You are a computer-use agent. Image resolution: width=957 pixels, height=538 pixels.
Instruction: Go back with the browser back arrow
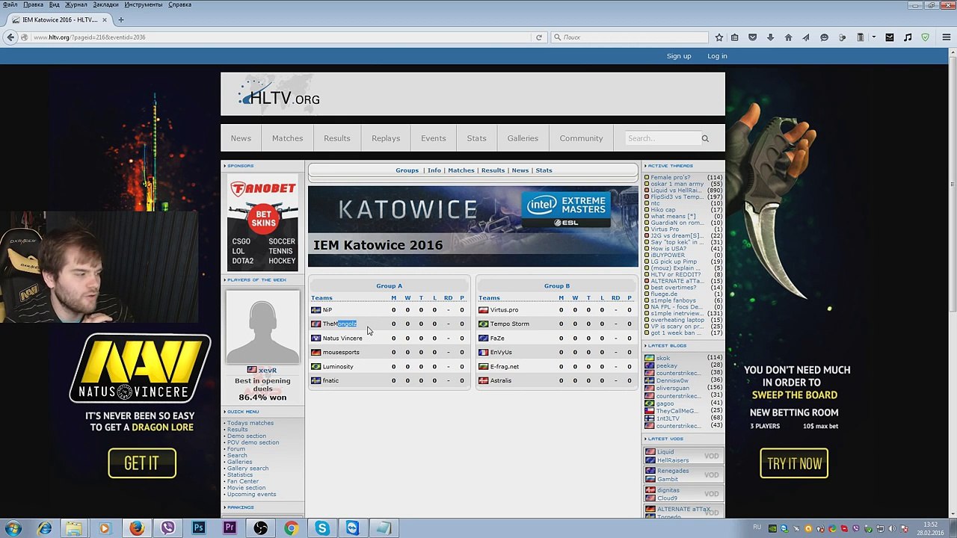(x=10, y=37)
